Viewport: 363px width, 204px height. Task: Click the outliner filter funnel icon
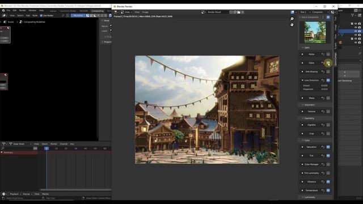click(x=353, y=15)
